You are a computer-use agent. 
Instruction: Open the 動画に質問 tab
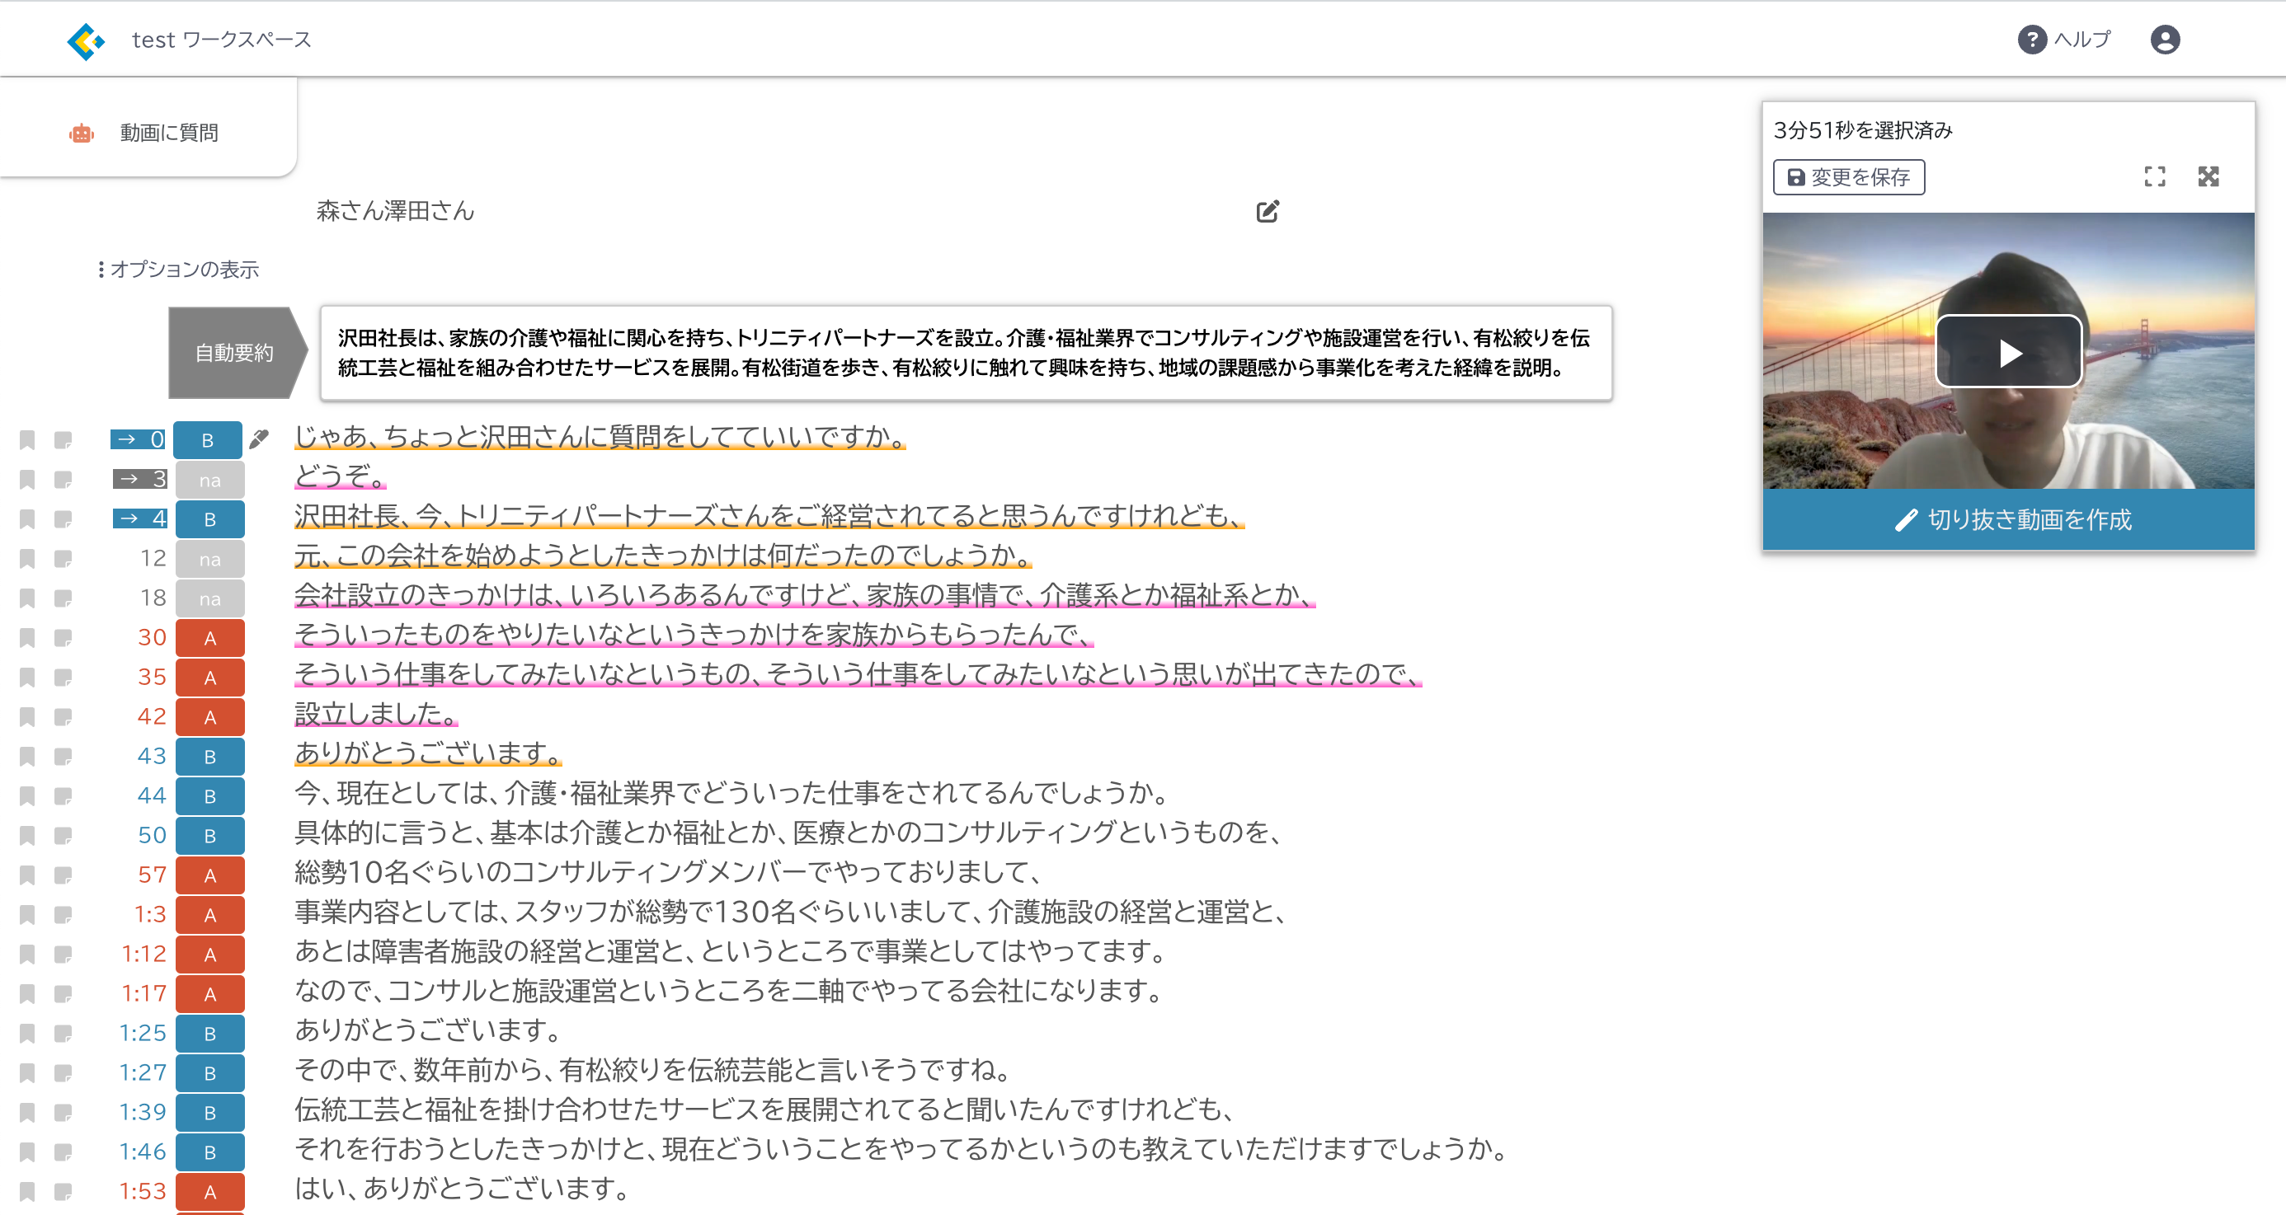[x=168, y=133]
